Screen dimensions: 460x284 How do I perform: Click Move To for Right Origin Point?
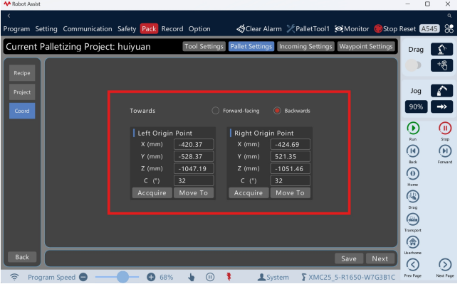(x=291, y=193)
